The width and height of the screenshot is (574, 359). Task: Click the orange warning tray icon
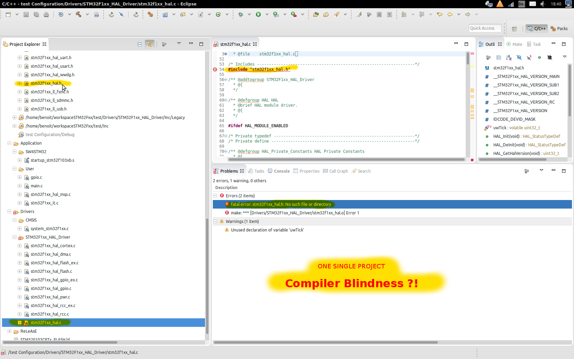point(500,4)
